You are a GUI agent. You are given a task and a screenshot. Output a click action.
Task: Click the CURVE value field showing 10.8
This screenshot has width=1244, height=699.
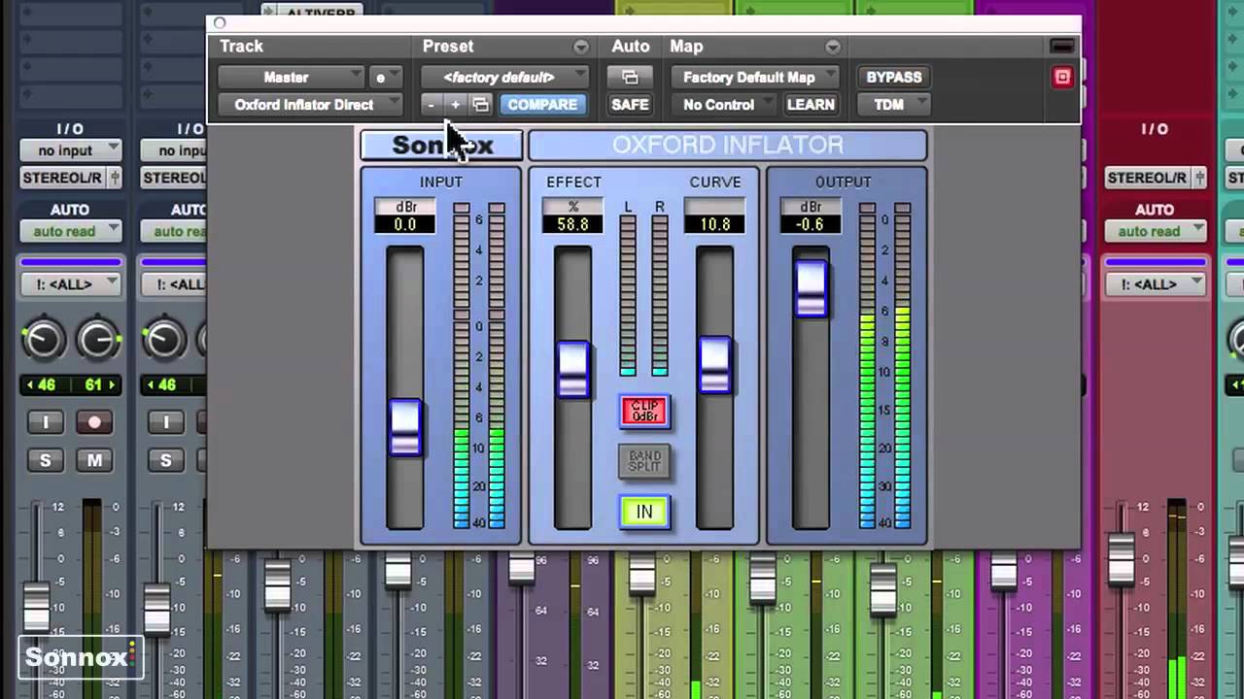(714, 224)
